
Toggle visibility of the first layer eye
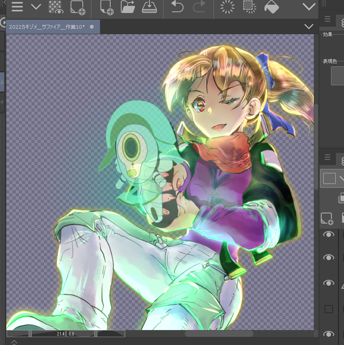coord(329,234)
